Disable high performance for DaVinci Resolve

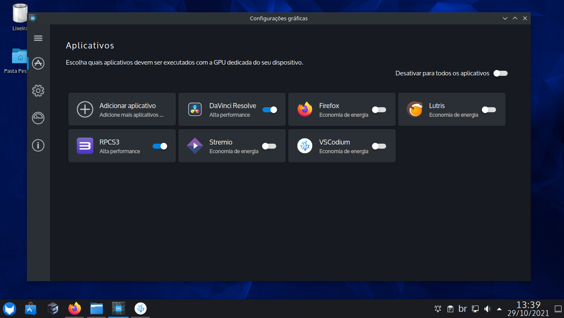[x=270, y=110]
